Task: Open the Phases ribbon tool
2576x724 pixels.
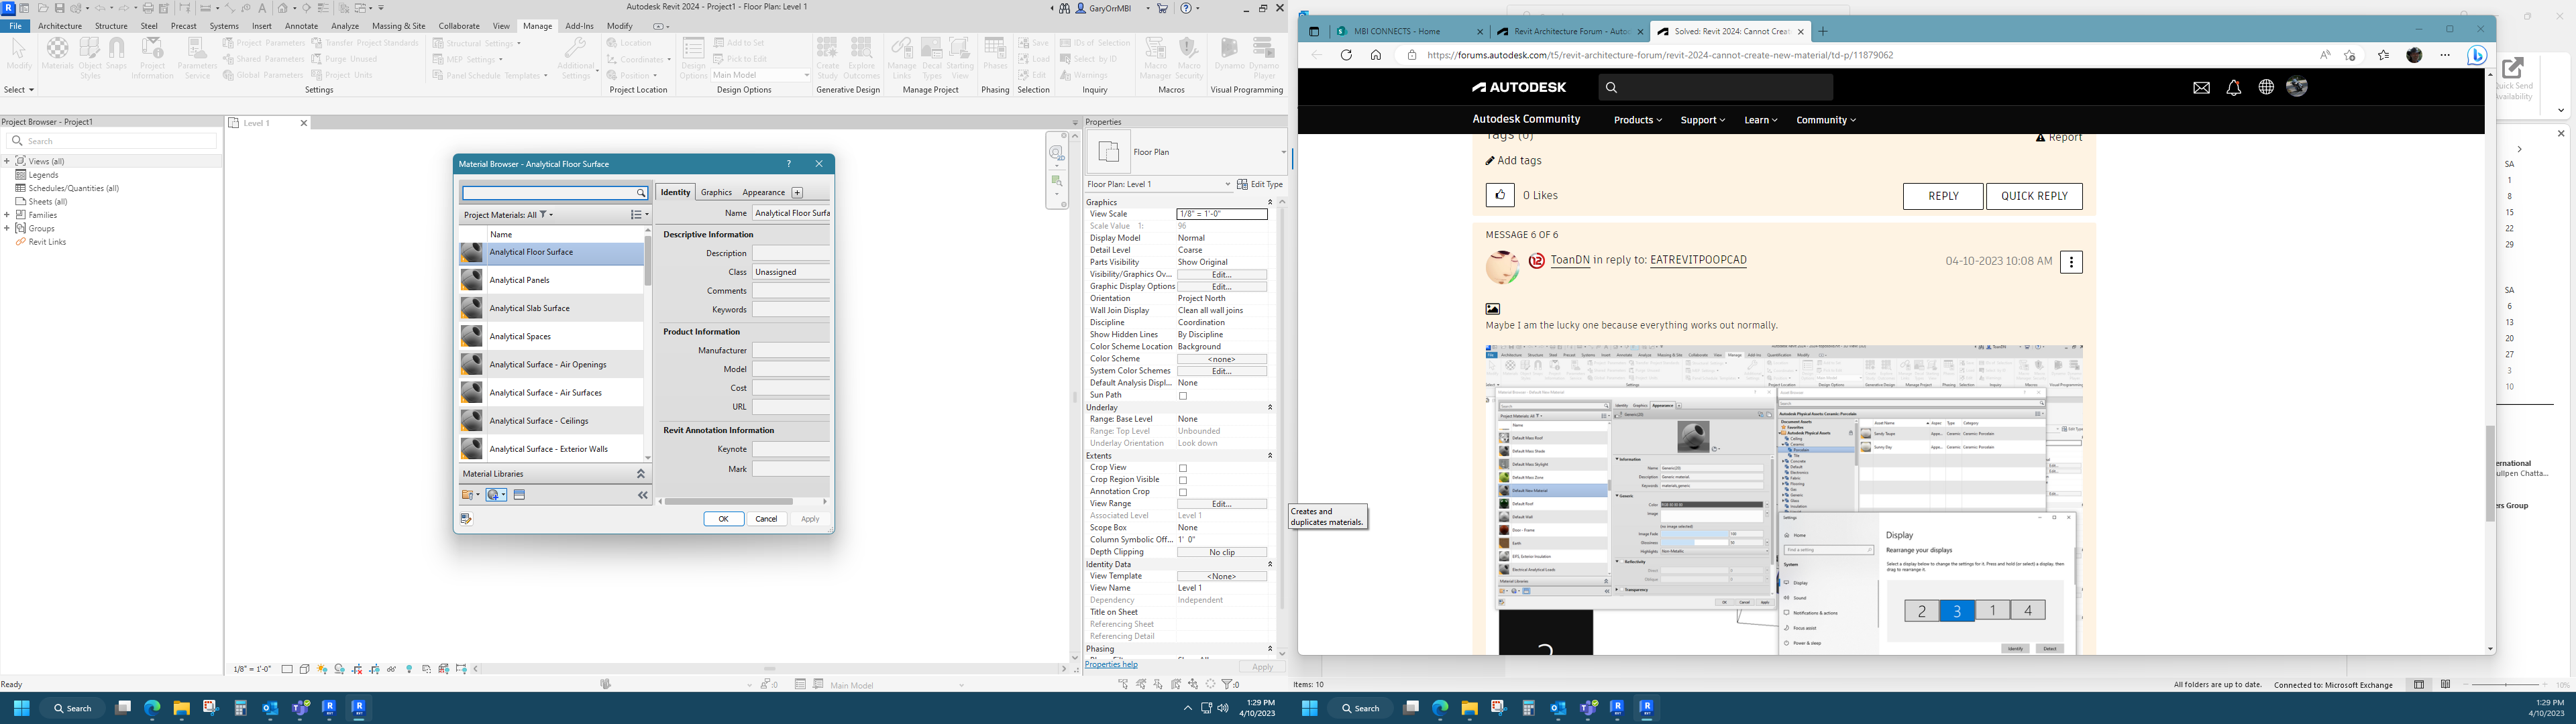Action: point(995,54)
